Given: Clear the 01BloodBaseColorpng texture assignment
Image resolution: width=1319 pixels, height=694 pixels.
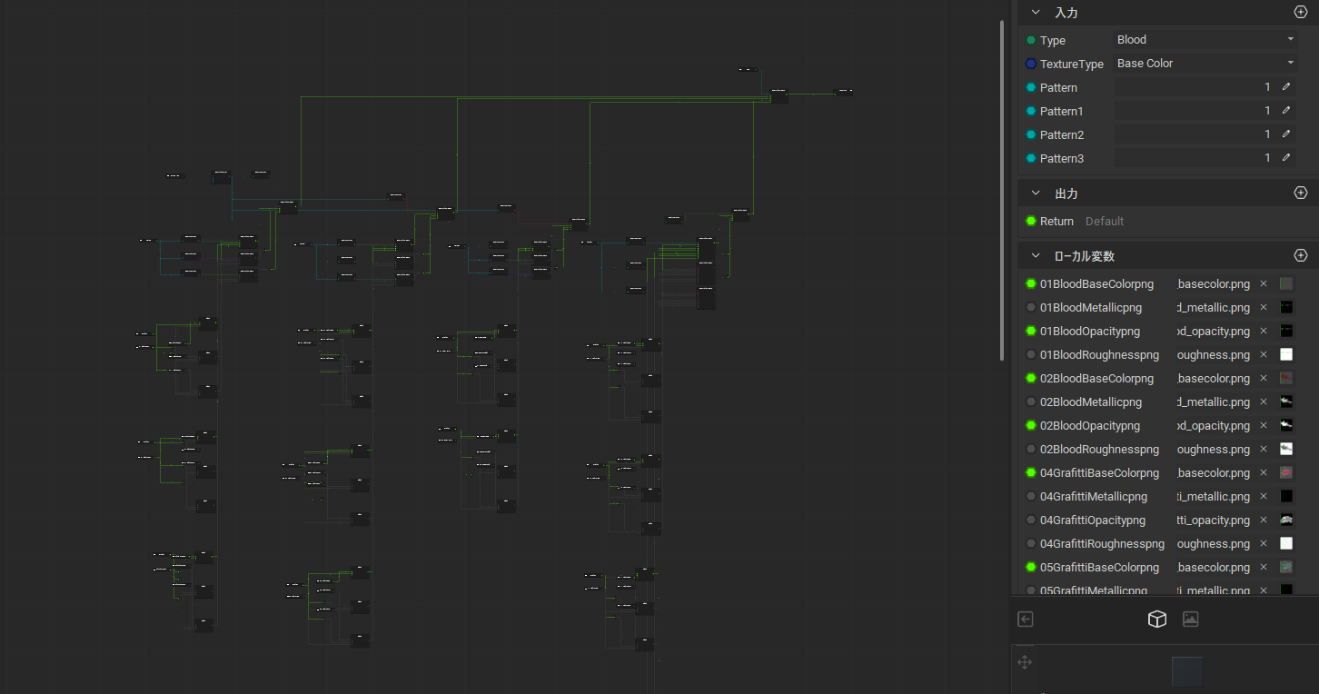Looking at the screenshot, I should coord(1263,284).
